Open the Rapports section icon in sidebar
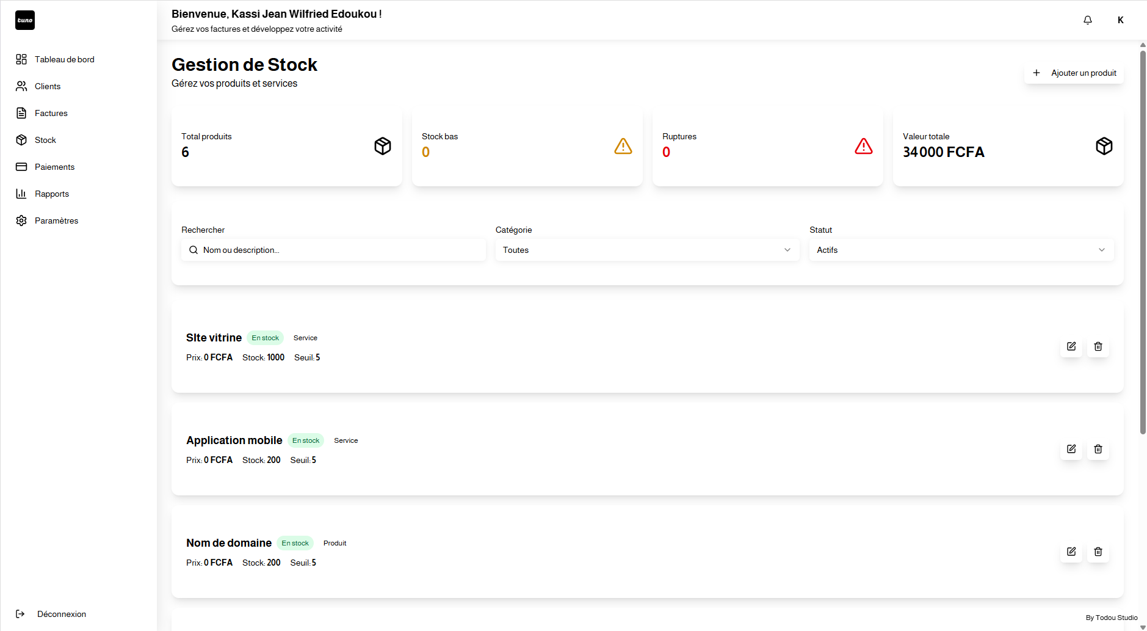The image size is (1147, 631). 21,194
